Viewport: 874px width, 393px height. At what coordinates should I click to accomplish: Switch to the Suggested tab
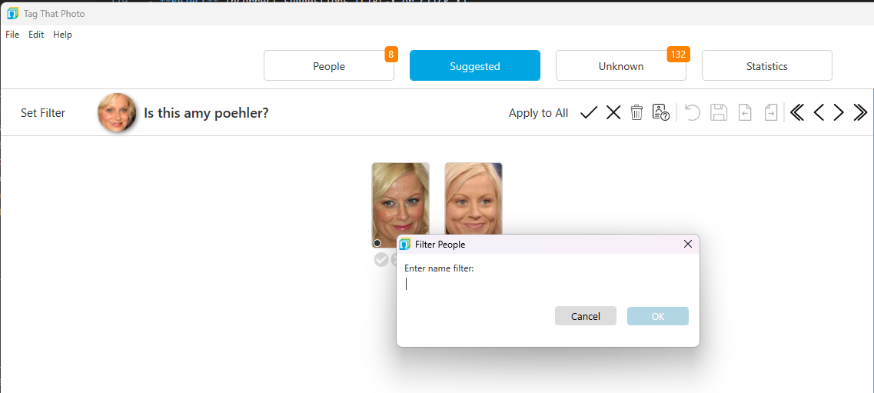pos(475,66)
